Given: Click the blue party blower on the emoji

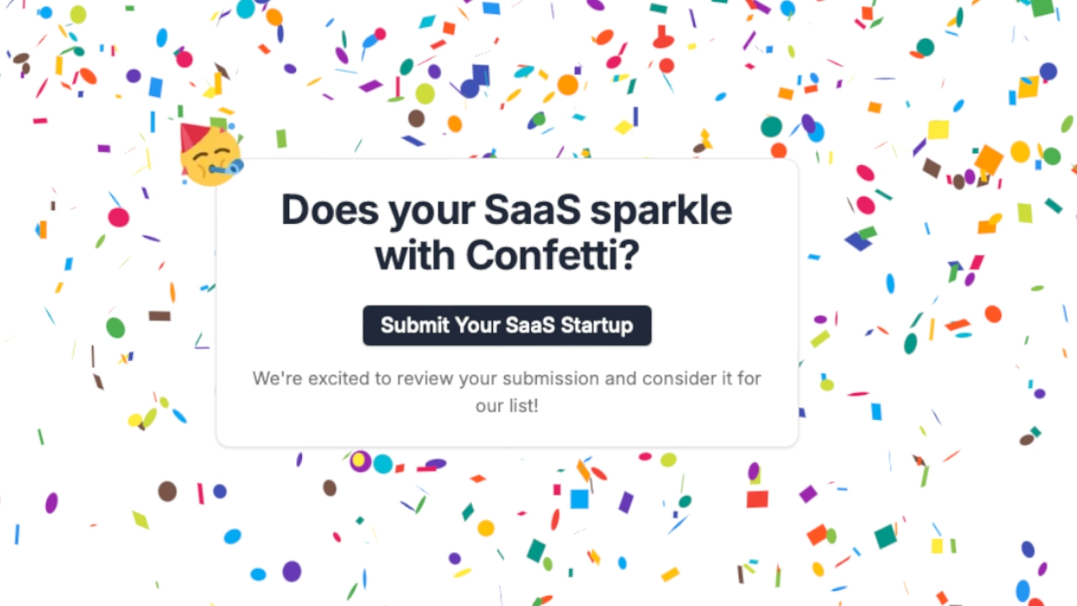Looking at the screenshot, I should point(229,169).
